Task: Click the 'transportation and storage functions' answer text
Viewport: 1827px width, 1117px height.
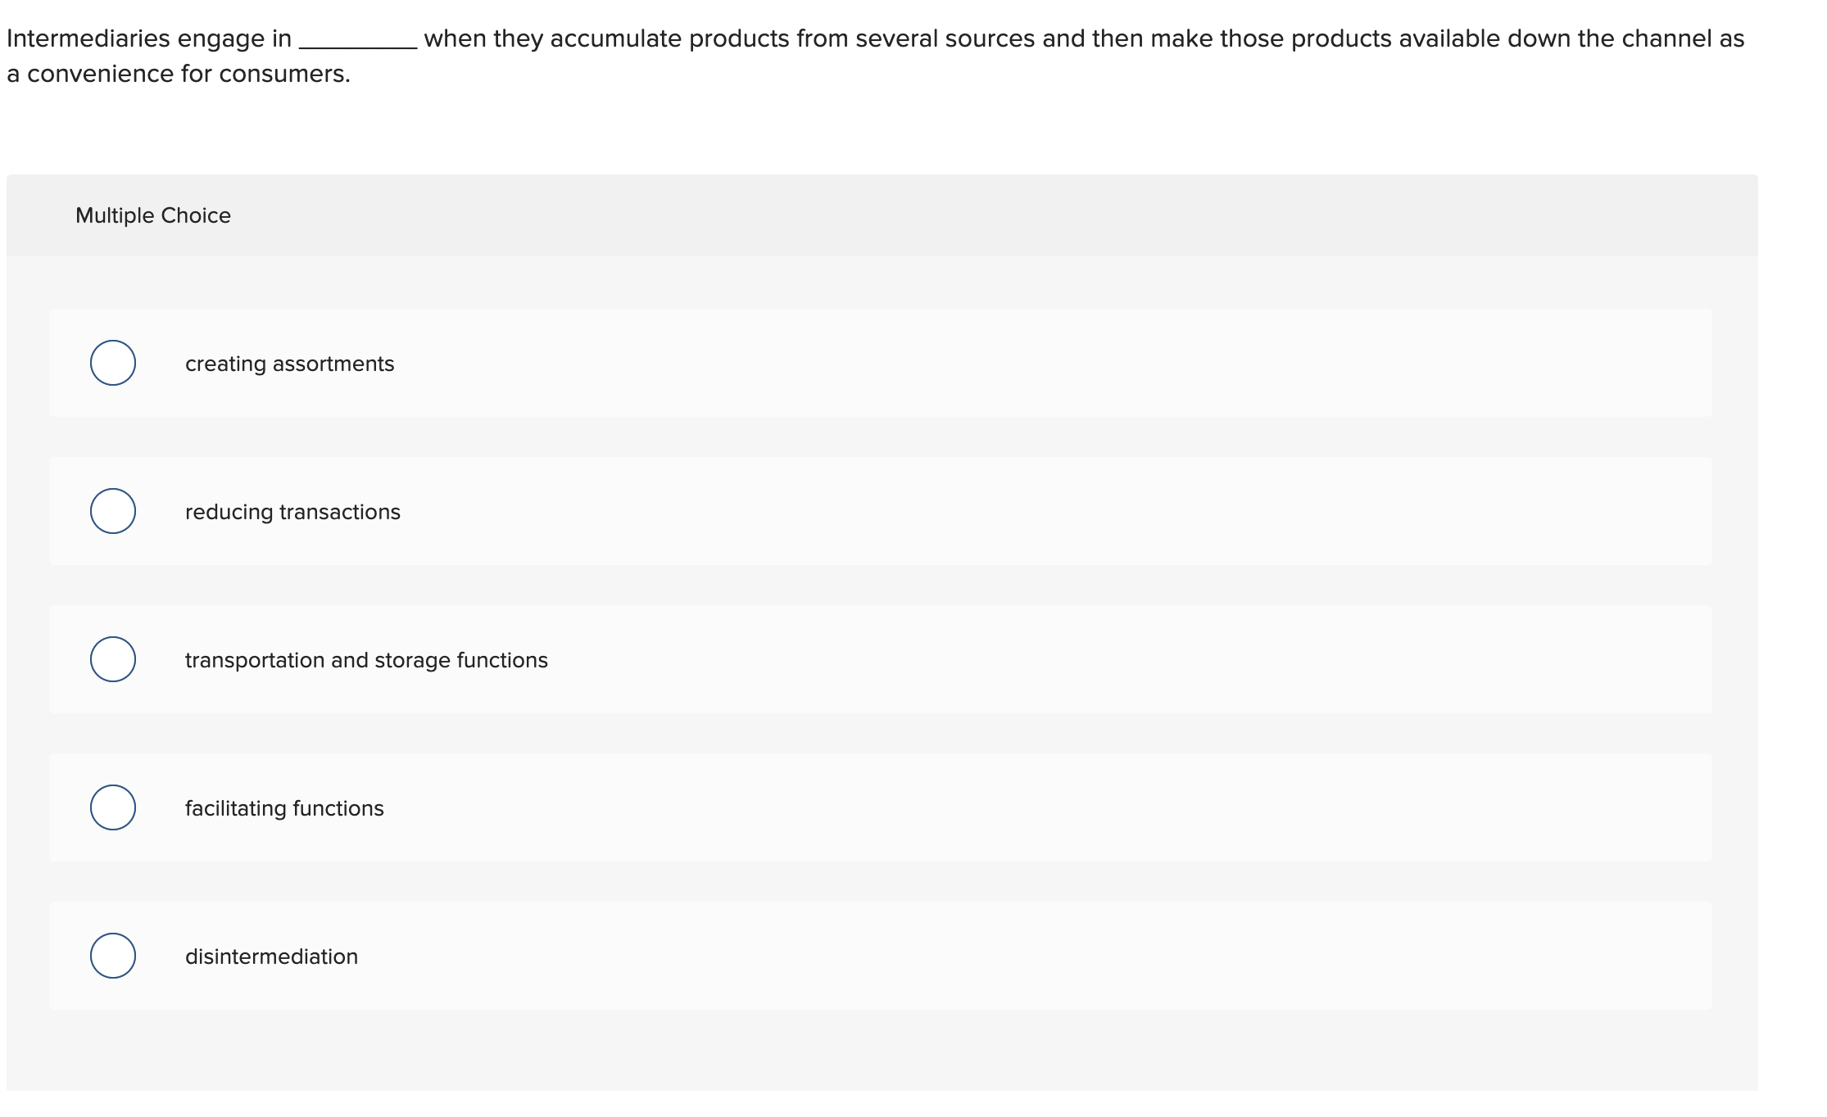Action: [x=366, y=660]
